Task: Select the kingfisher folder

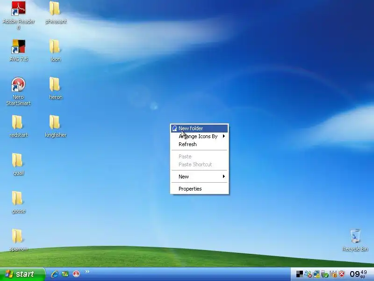Action: 56,126
